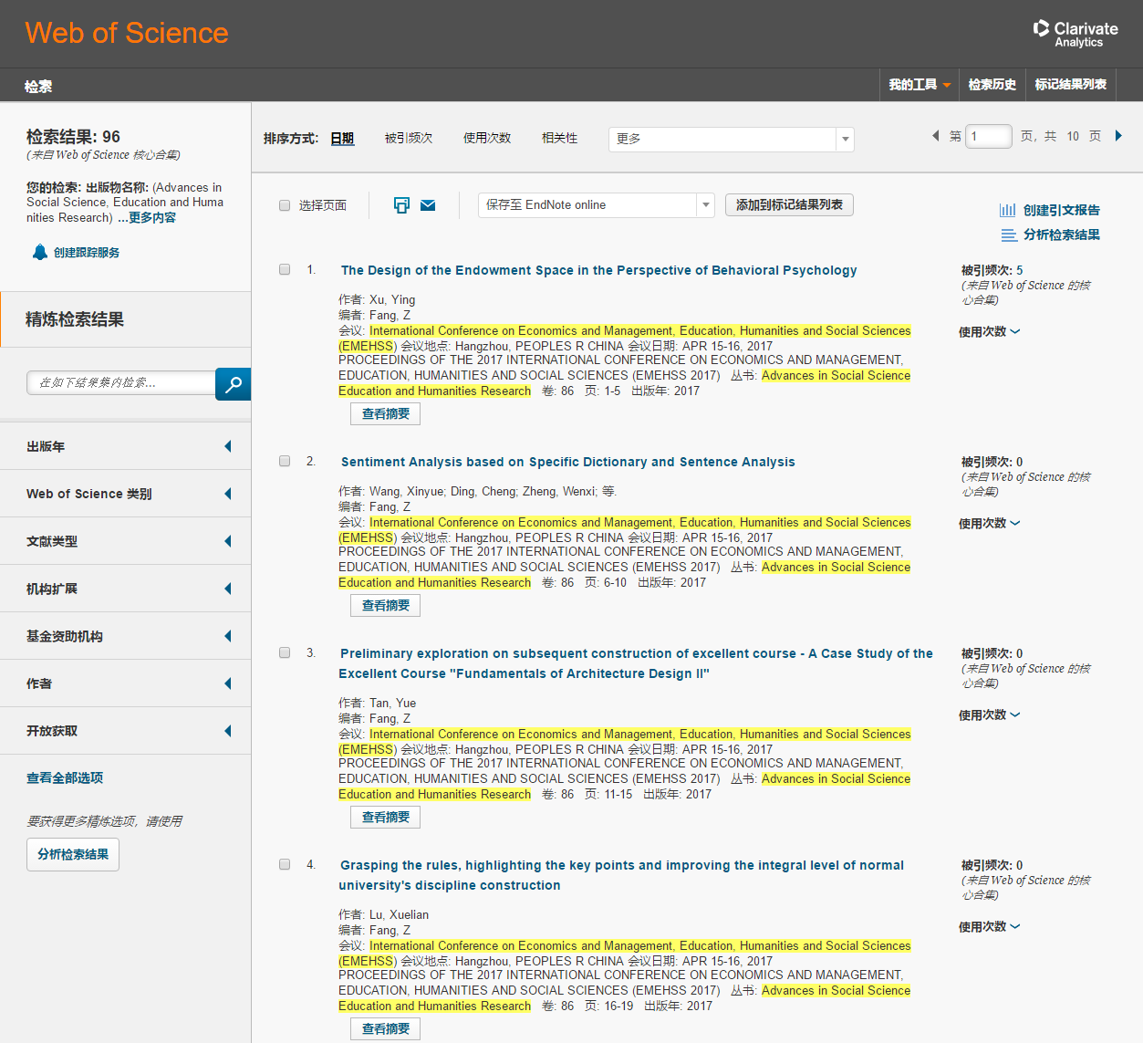Expand the 文献类型 filter section
The image size is (1143, 1043).
[126, 541]
